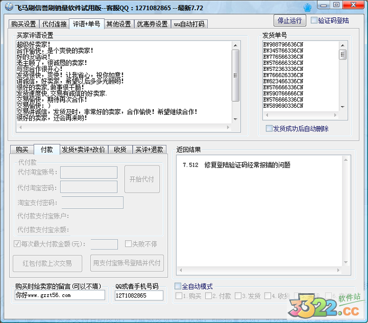Click right arrow of 发货单号 horizontal scrollbar
The height and width of the screenshot is (323, 368).
pyautogui.click(x=335, y=115)
